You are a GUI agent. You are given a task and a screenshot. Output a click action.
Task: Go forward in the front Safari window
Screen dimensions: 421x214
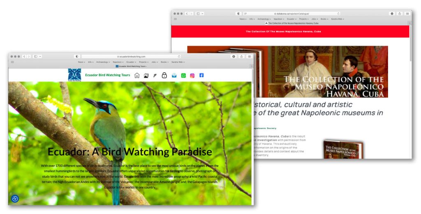pos(28,57)
